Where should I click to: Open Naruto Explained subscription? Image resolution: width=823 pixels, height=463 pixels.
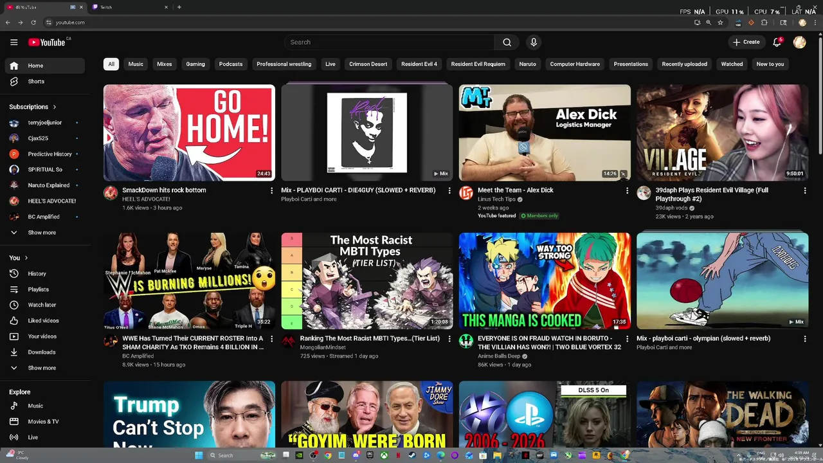point(45,185)
